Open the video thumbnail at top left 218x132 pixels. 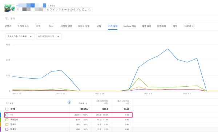9,8
